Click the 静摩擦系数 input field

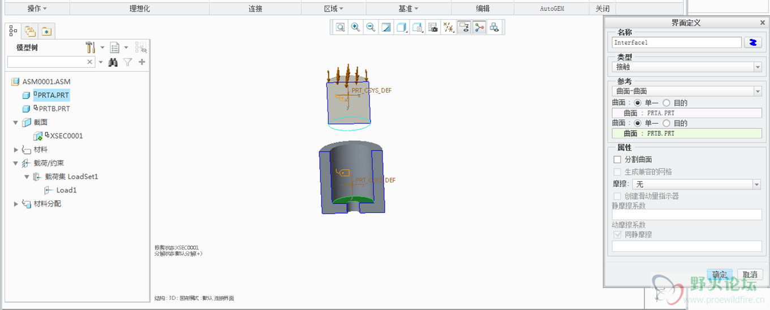click(687, 215)
